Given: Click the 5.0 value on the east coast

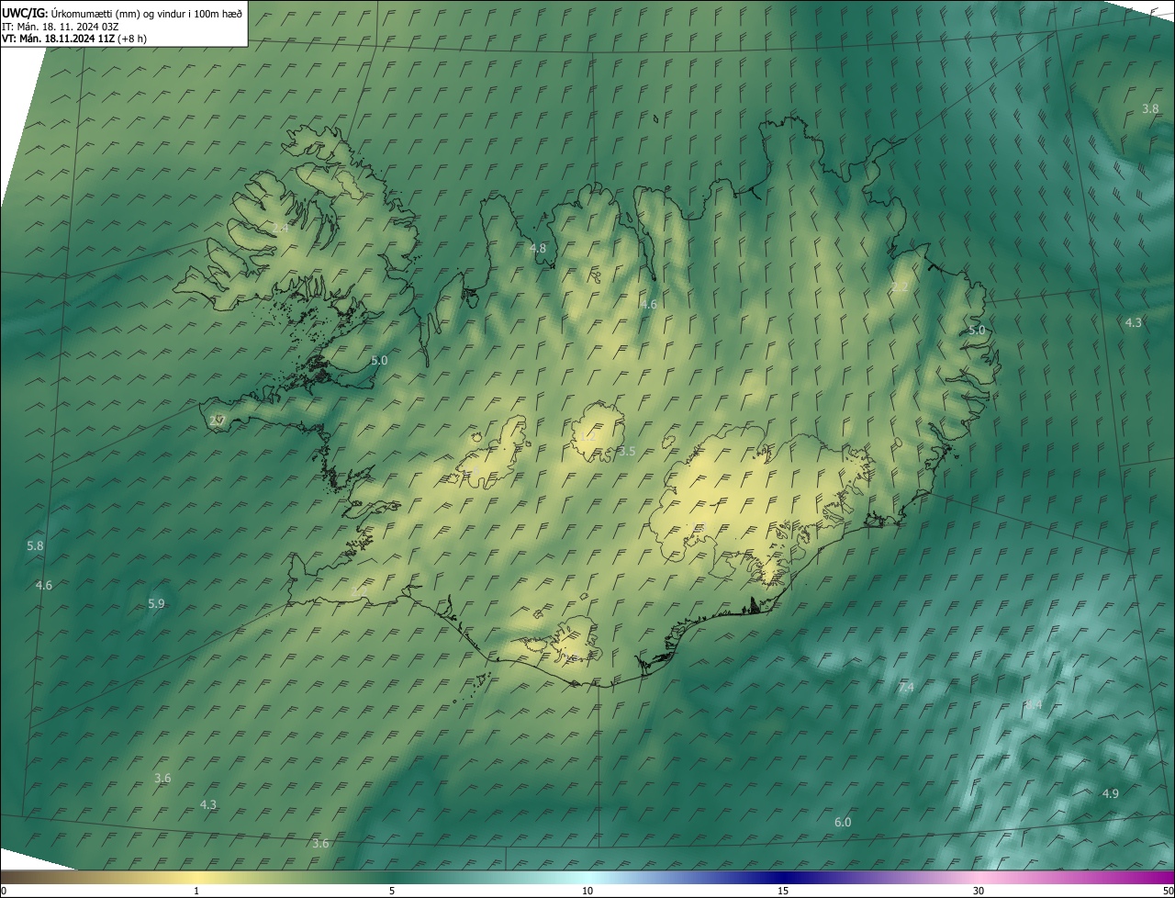Looking at the screenshot, I should [977, 330].
